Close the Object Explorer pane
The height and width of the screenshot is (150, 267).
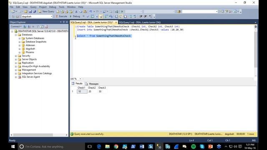coord(67,22)
